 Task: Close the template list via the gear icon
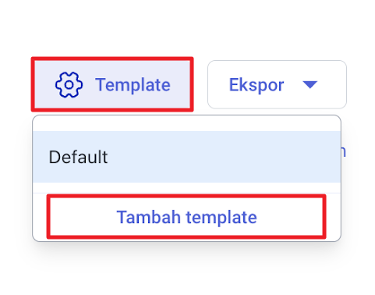click(69, 85)
